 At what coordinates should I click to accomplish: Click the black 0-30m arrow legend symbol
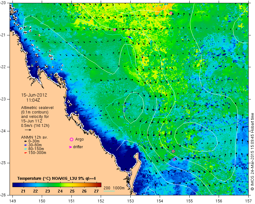tap(25, 142)
